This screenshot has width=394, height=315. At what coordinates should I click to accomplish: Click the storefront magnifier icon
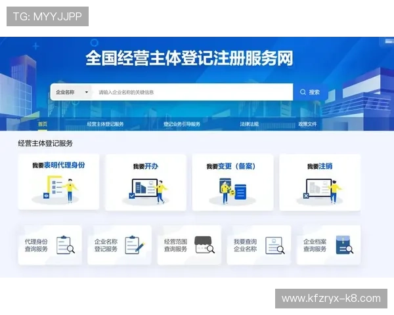[205, 245]
